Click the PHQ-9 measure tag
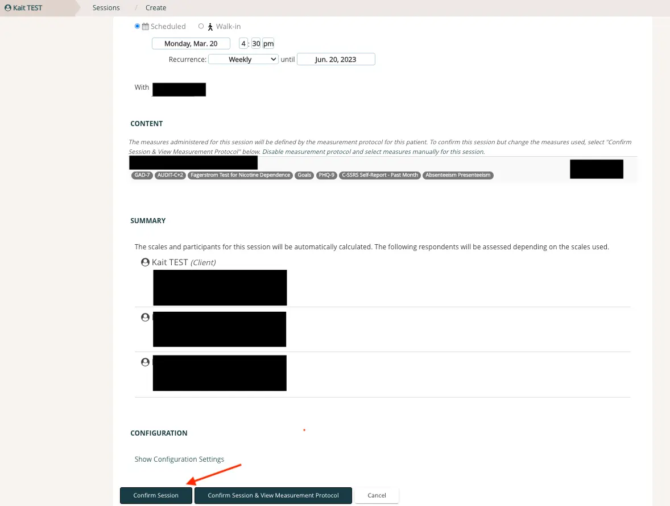Viewport: 670px width, 506px height. (326, 175)
